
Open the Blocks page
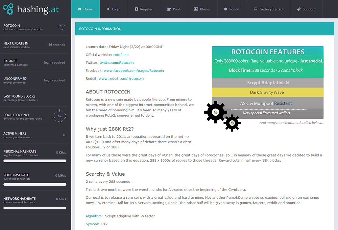coord(202,9)
